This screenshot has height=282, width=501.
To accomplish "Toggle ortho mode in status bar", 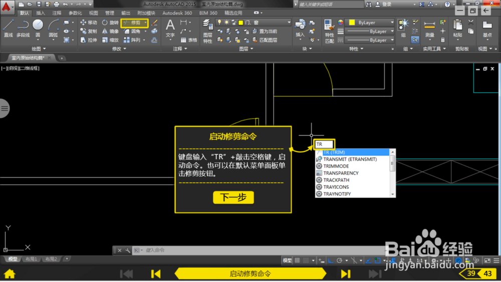I will click(x=331, y=260).
